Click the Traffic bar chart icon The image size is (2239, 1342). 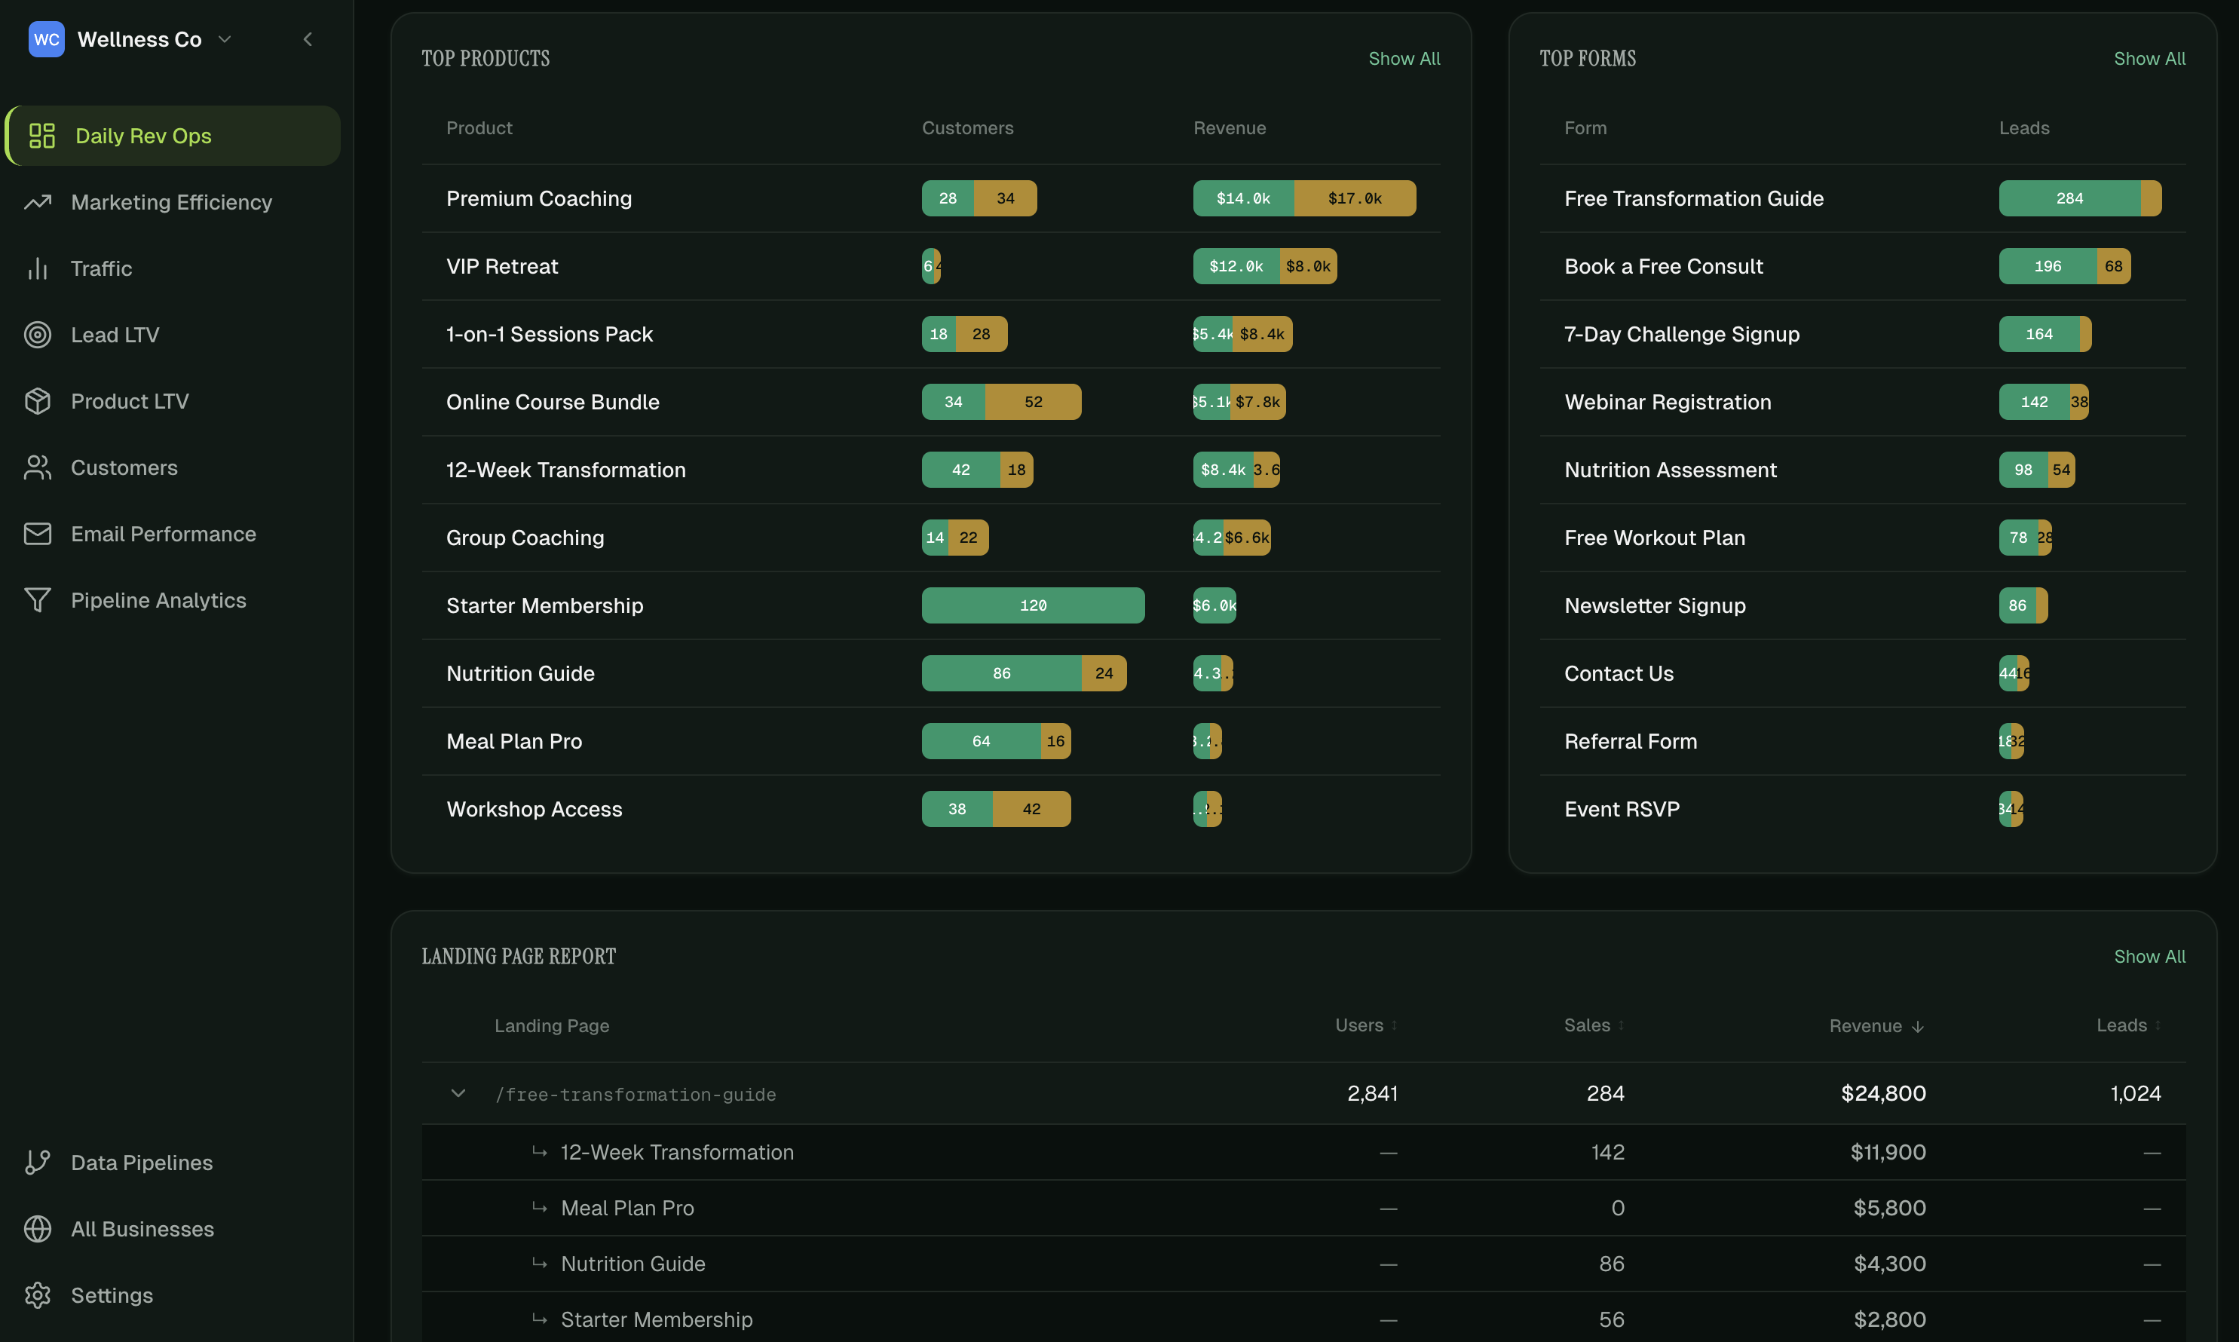[x=37, y=268]
